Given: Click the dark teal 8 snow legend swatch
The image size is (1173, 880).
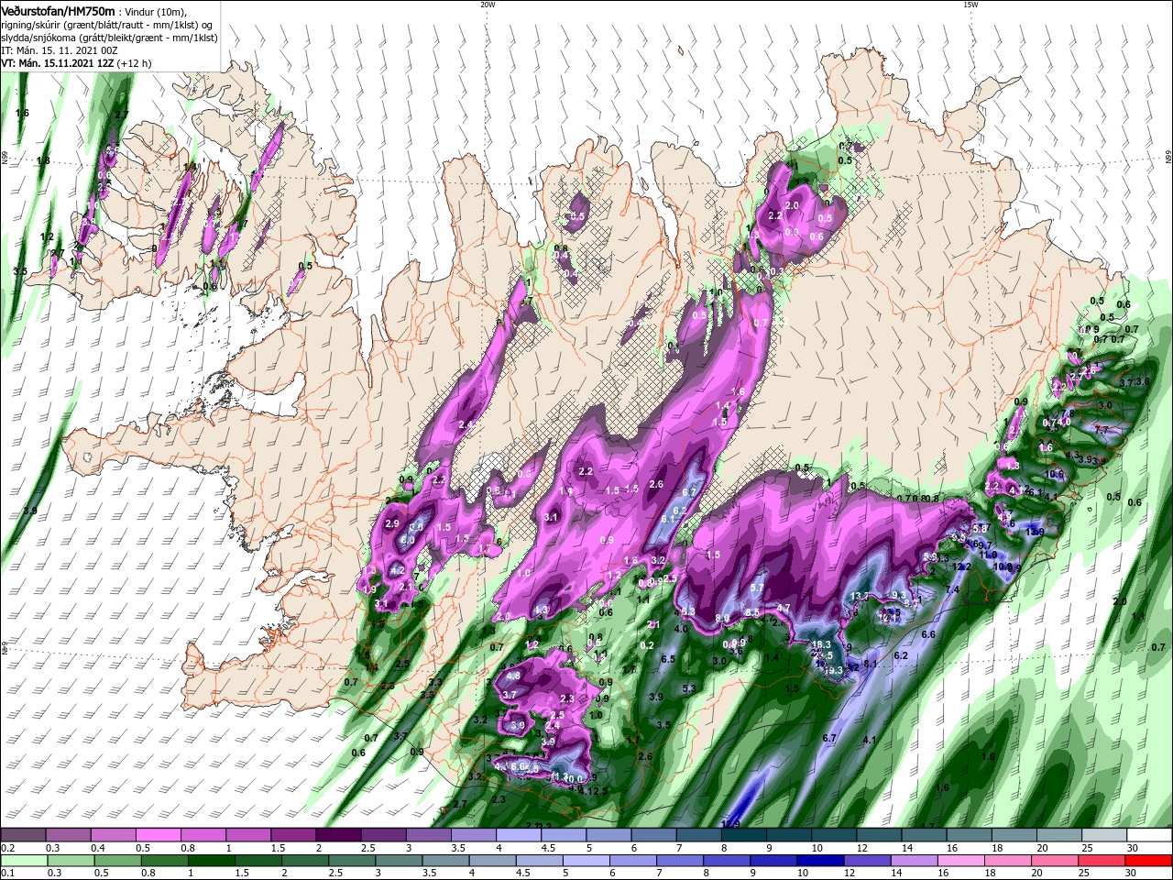Looking at the screenshot, I should [744, 836].
